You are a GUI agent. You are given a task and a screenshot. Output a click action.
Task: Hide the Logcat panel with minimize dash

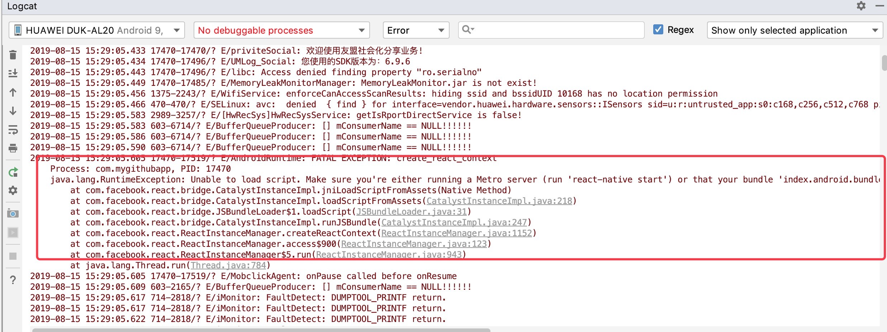(879, 6)
